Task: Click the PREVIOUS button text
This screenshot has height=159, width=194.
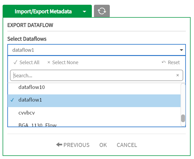Action: click(x=76, y=145)
